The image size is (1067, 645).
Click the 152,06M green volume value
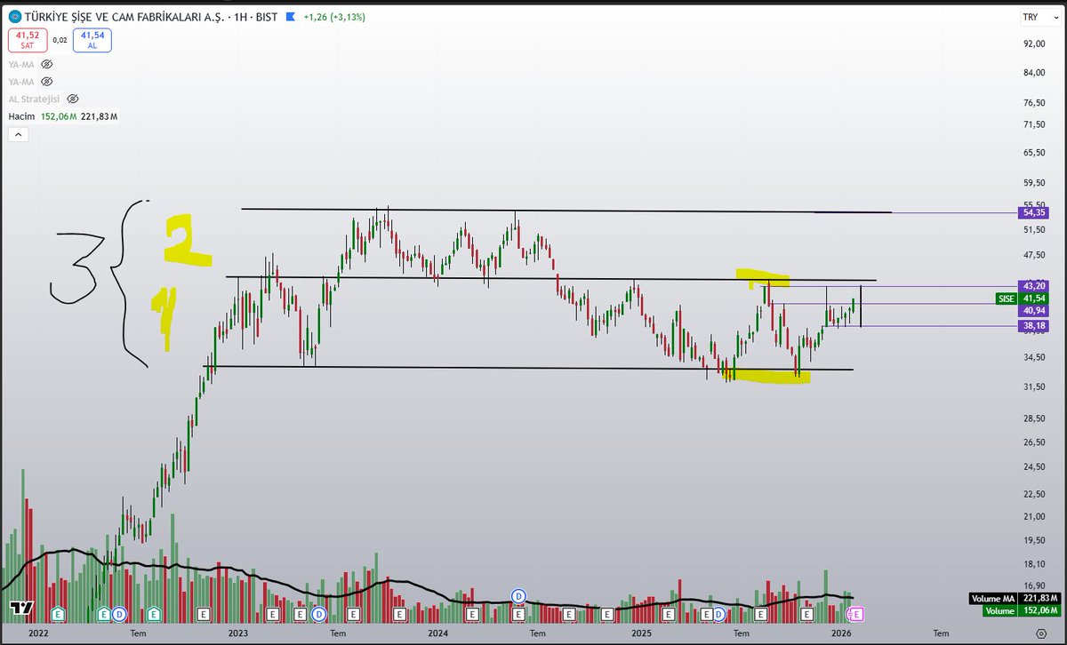(x=58, y=116)
